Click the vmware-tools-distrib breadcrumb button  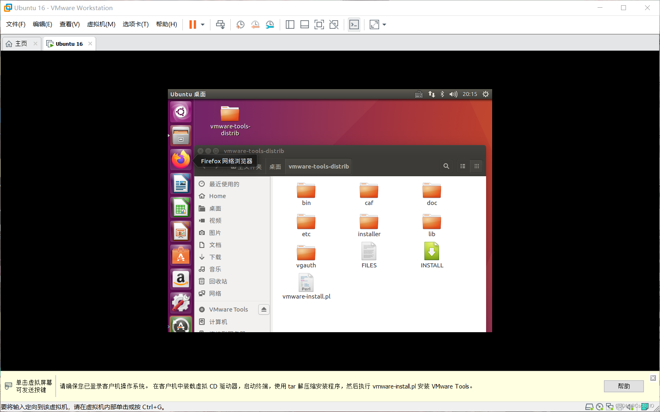click(319, 167)
